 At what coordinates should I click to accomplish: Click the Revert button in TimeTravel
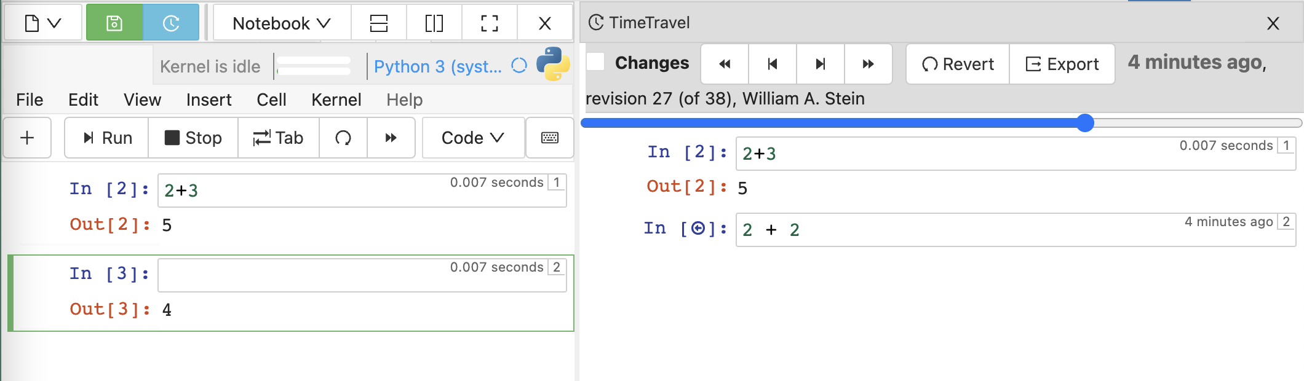[x=956, y=63]
